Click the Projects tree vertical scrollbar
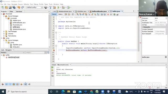168x94 pixels. click(x=49, y=31)
